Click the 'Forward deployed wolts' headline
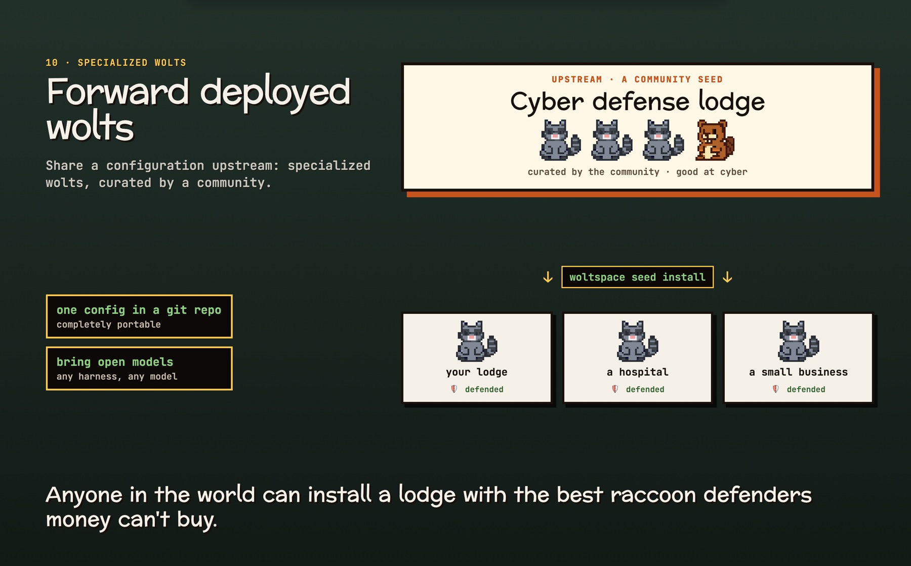Image resolution: width=911 pixels, height=566 pixels. click(198, 109)
